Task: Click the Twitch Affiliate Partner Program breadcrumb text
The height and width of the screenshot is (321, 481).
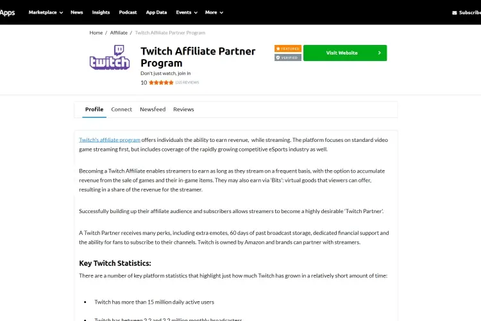Action: click(170, 33)
